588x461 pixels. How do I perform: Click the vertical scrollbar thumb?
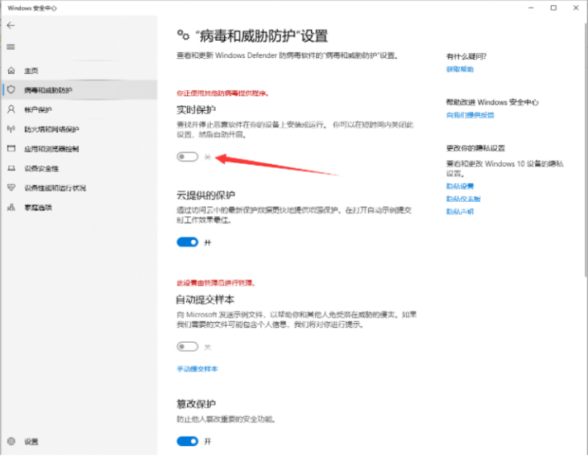tap(586, 150)
